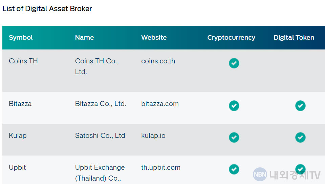Sort by the Symbol column header

(21, 38)
